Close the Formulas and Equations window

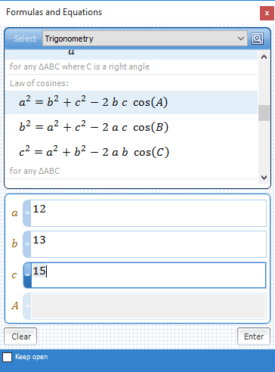point(267,13)
